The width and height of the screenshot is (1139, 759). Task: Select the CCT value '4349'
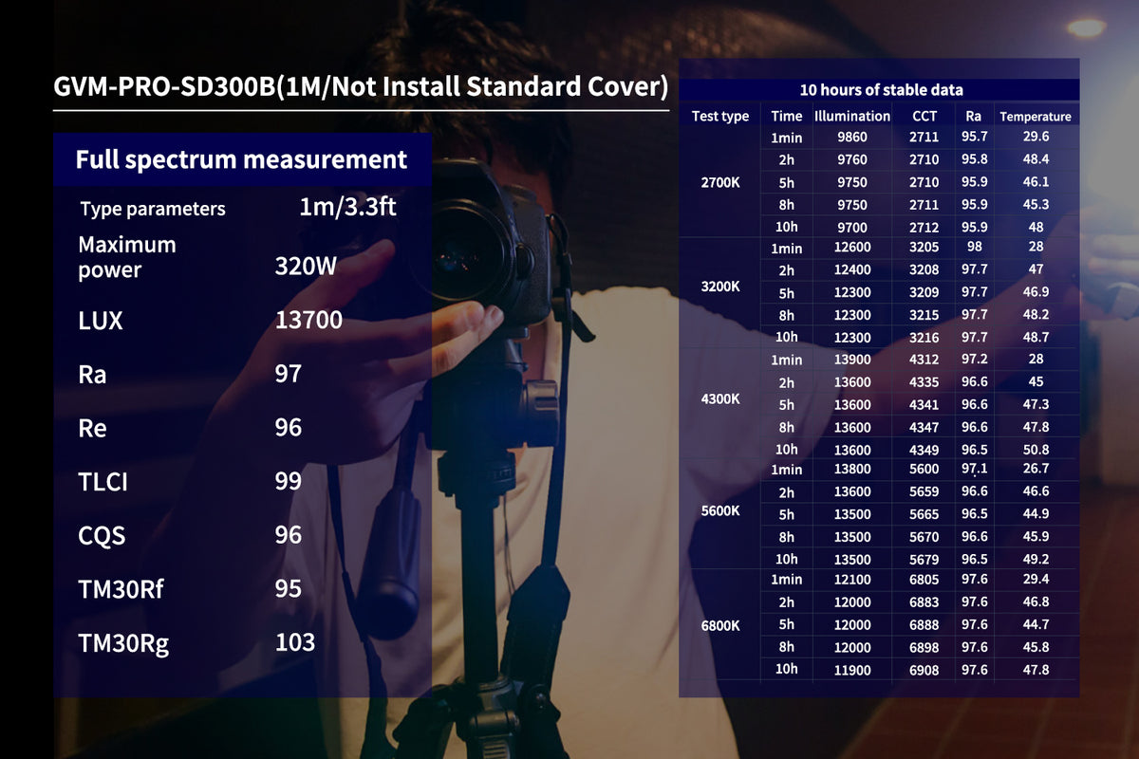924,450
